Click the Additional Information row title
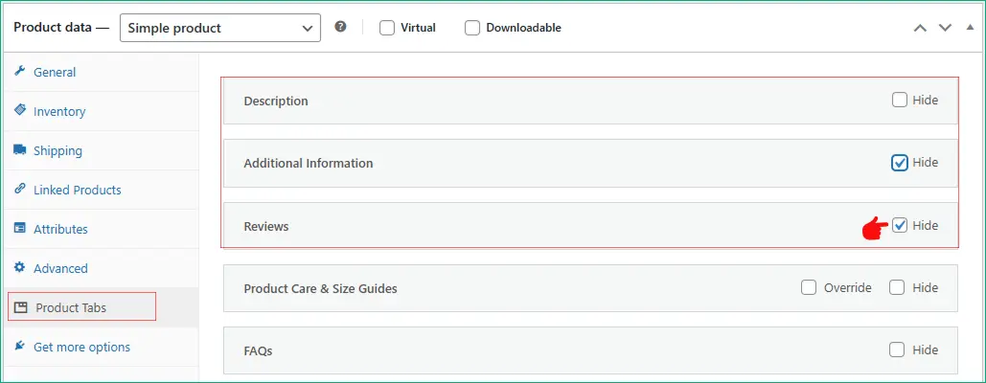This screenshot has height=383, width=986. pos(309,163)
